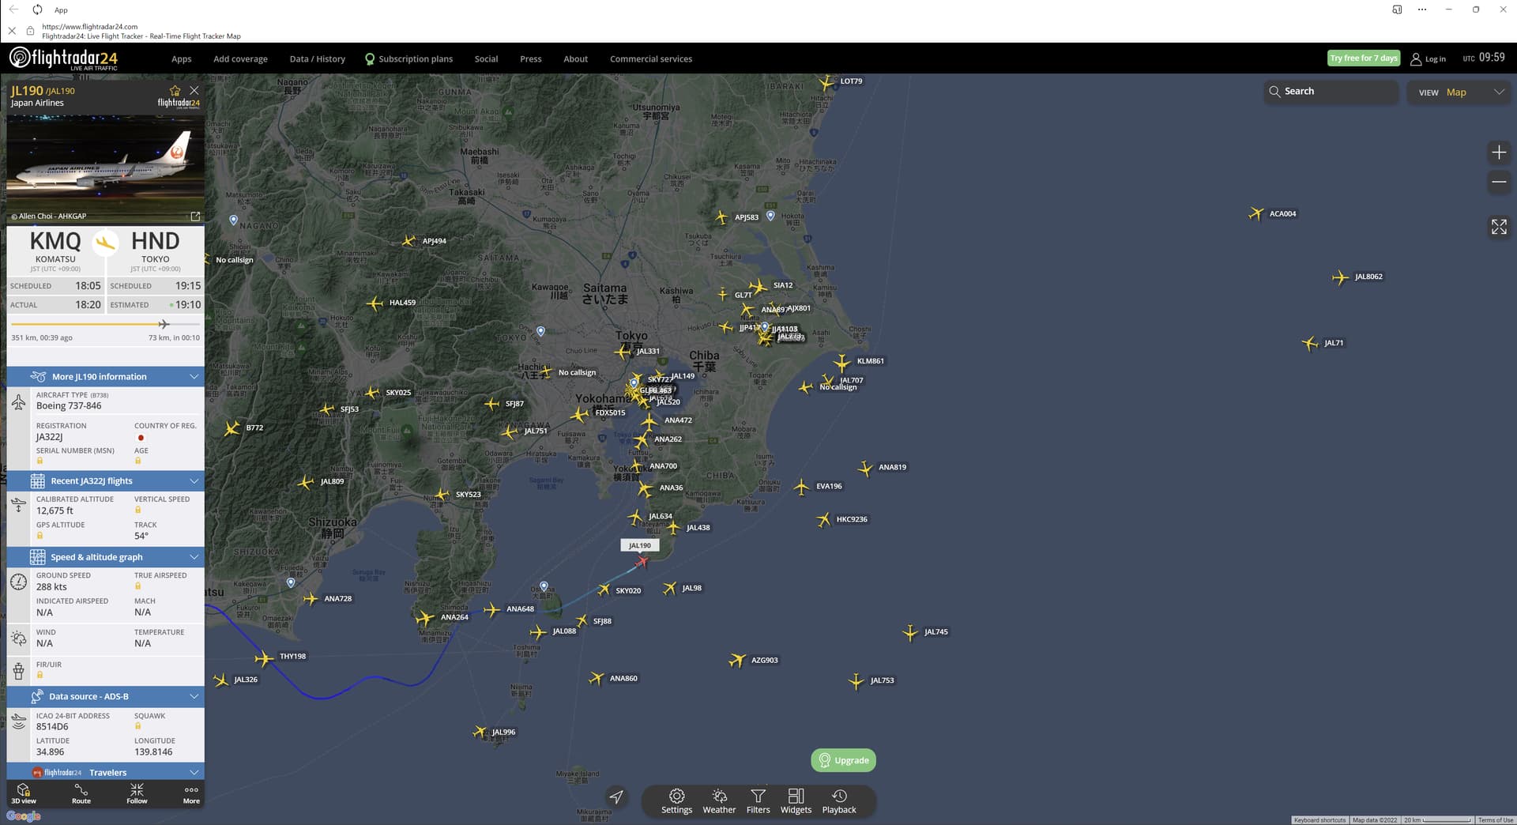
Task: Click the Try free for 7 days button
Action: click(x=1363, y=58)
